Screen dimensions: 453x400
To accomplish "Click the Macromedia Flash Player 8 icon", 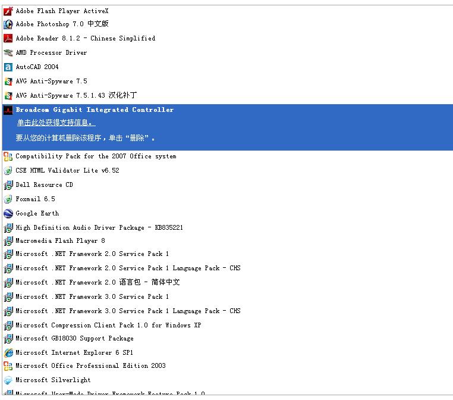I will 8,241.
